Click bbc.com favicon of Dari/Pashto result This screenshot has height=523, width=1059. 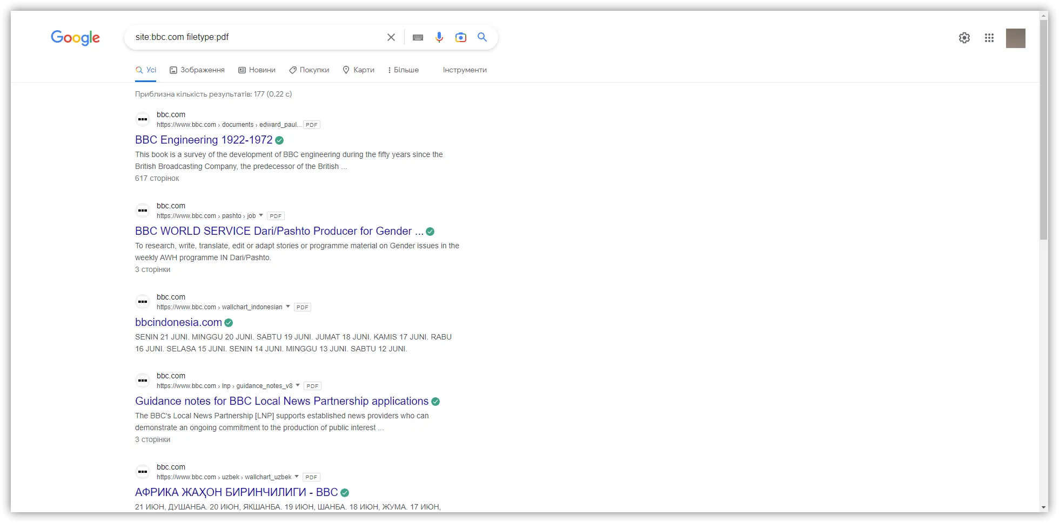pyautogui.click(x=143, y=210)
